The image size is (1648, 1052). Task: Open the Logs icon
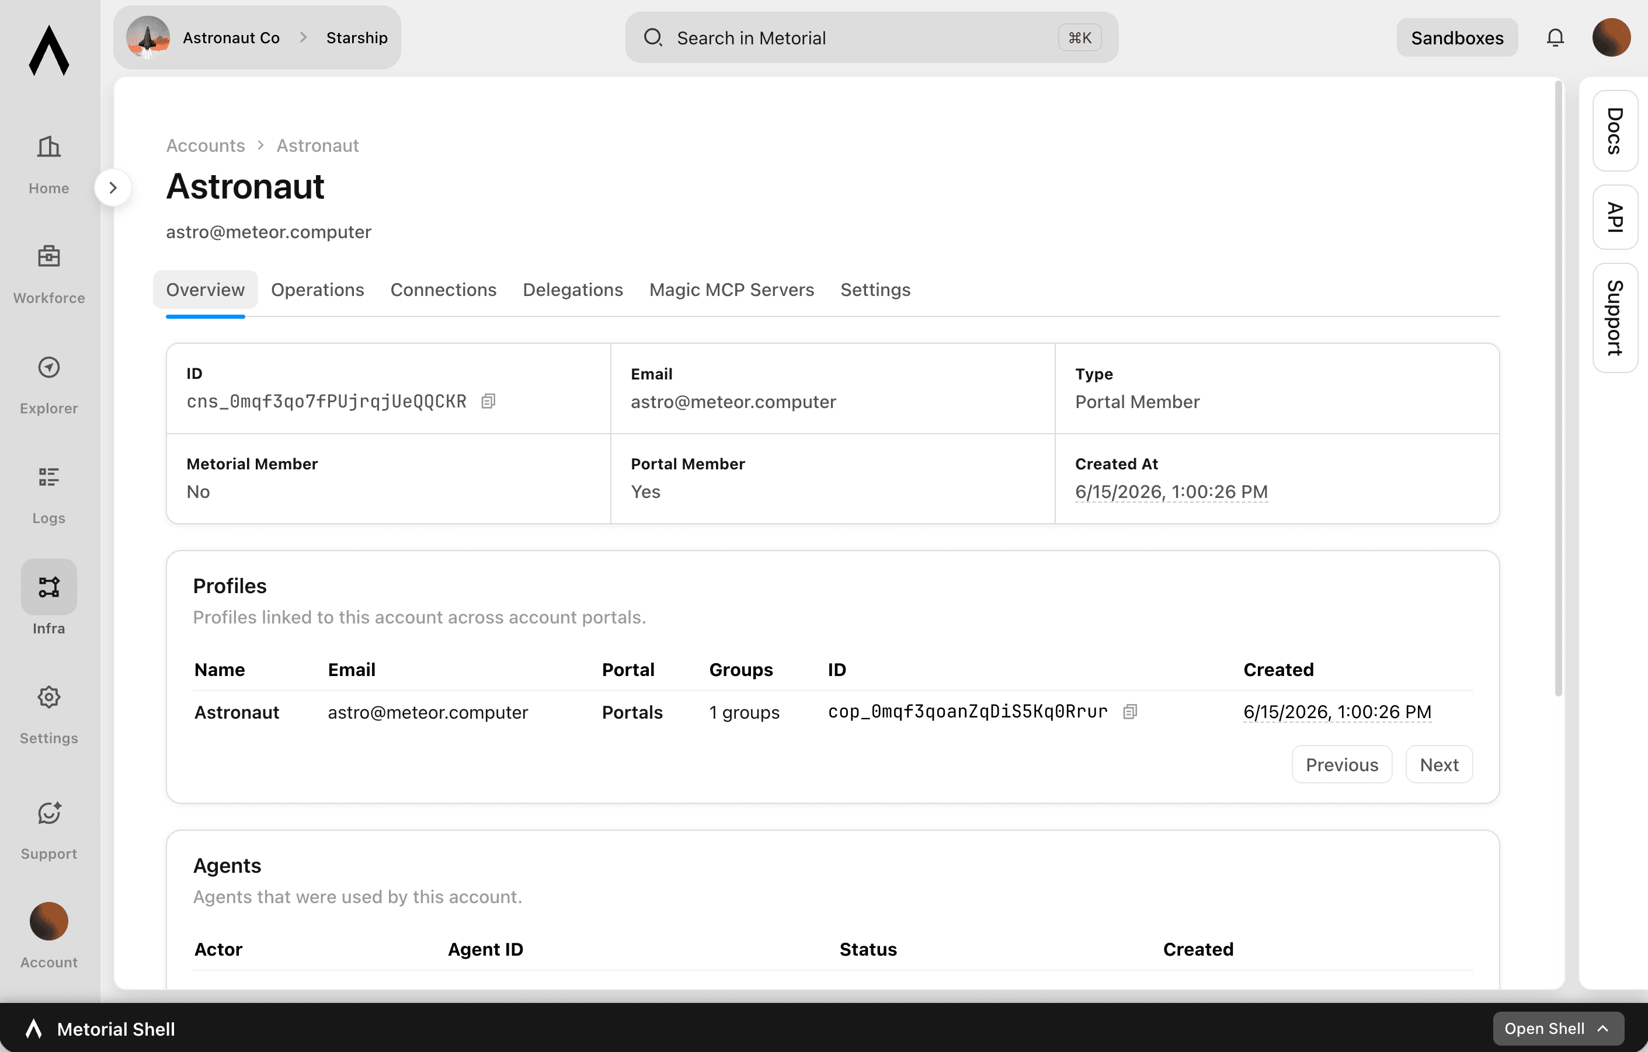click(48, 477)
